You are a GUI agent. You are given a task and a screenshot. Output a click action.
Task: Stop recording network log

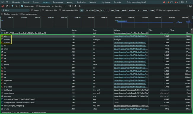3,6
